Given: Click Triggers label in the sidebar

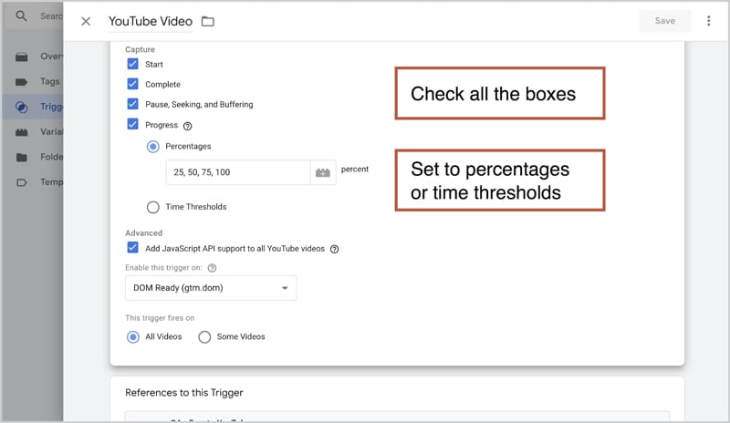Looking at the screenshot, I should click(51, 107).
